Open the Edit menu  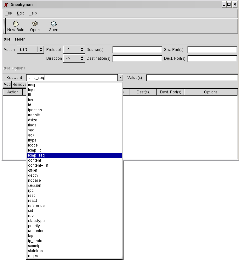click(x=20, y=13)
